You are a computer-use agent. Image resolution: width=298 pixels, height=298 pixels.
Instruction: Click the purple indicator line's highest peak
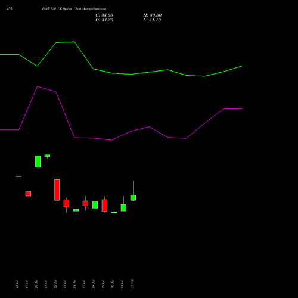pos(38,86)
